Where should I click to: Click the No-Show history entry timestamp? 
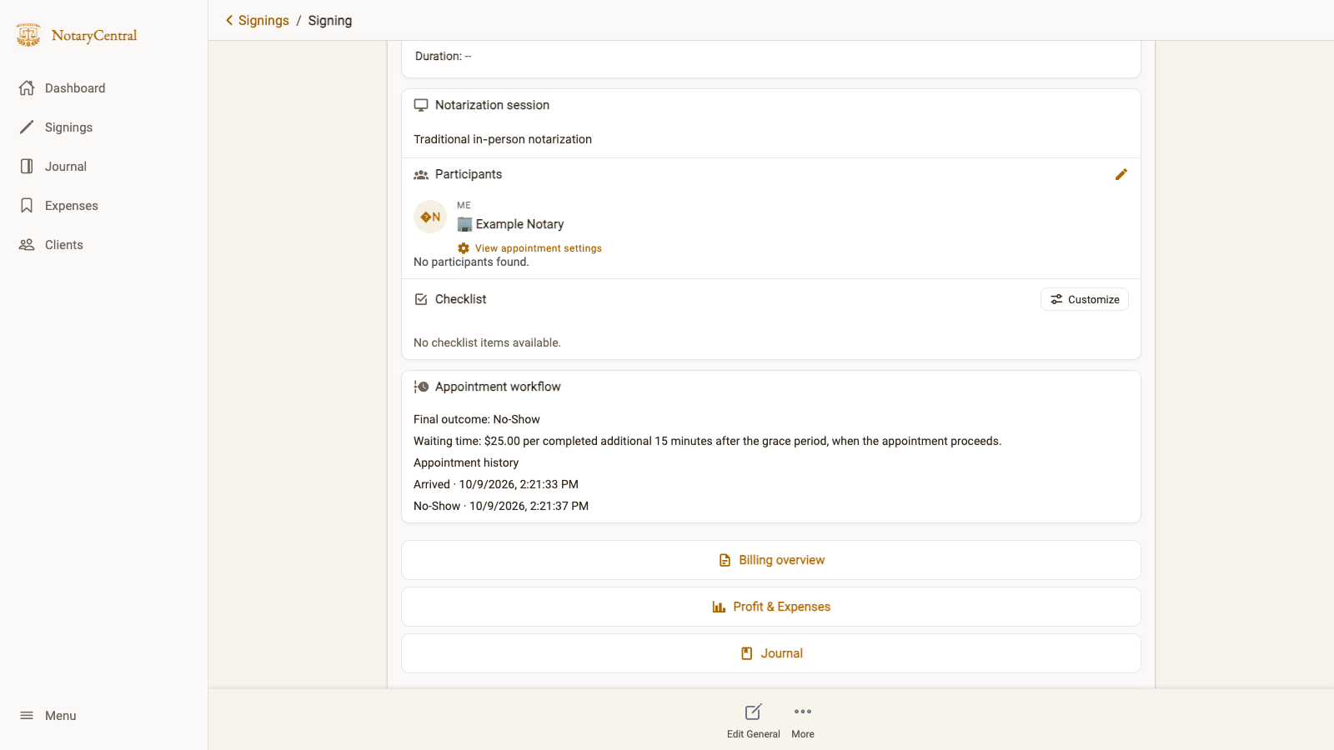529,506
